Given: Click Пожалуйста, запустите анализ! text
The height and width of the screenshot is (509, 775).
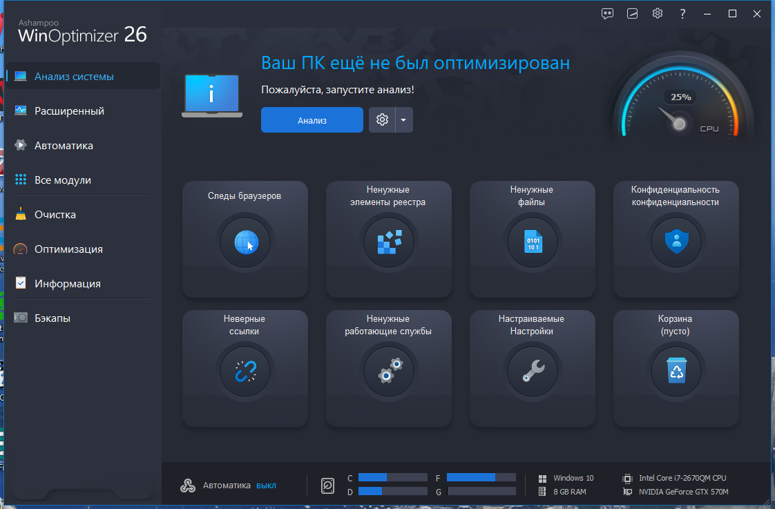Looking at the screenshot, I should pyautogui.click(x=338, y=90).
